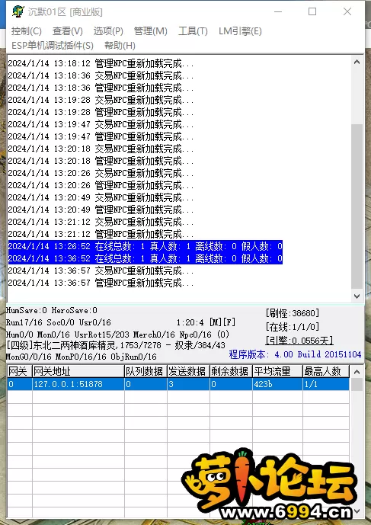The image size is (371, 525).
Task: Click the 1:20:4 [M][F] status text
Action: [x=206, y=322]
